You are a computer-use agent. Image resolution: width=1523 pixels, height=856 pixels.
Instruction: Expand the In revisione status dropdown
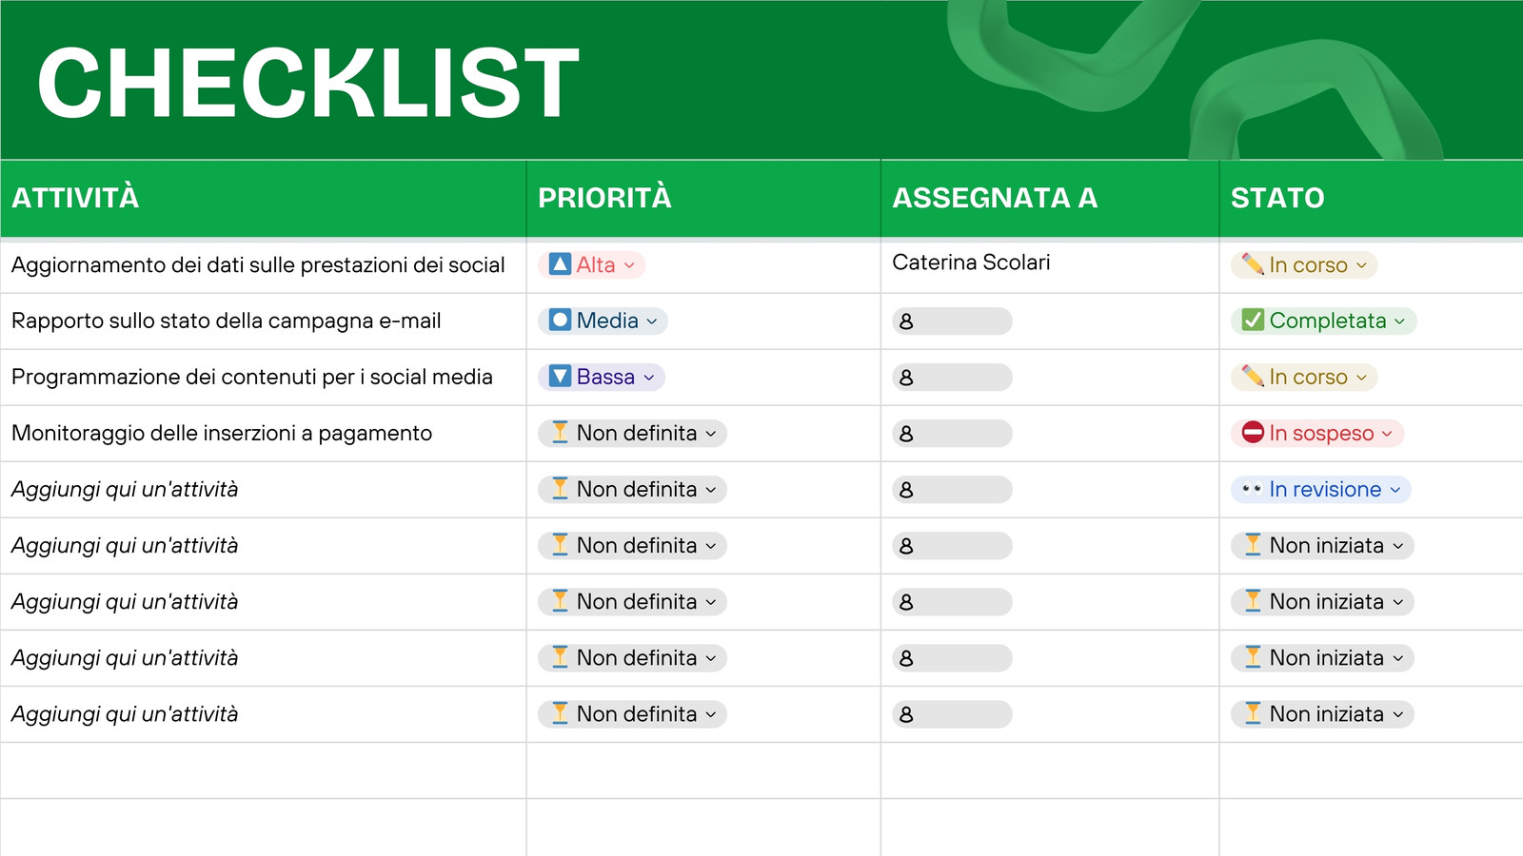click(x=1395, y=490)
